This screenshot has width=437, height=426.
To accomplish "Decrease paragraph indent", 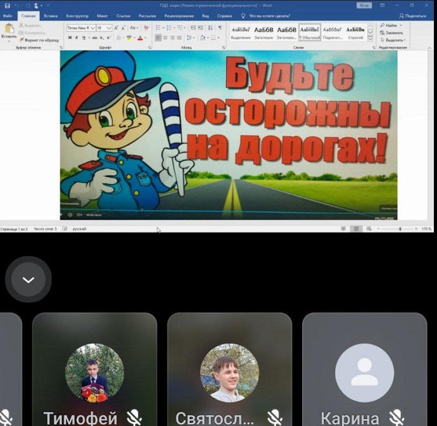I will tap(193, 28).
